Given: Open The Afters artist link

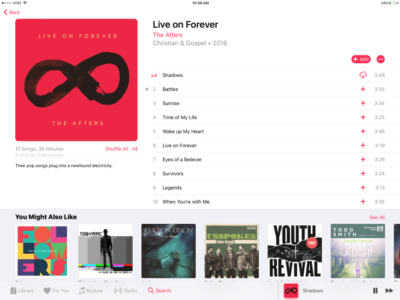Looking at the screenshot, I should pos(167,35).
